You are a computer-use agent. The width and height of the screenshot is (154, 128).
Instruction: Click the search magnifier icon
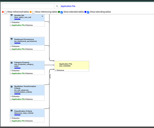[57, 6]
